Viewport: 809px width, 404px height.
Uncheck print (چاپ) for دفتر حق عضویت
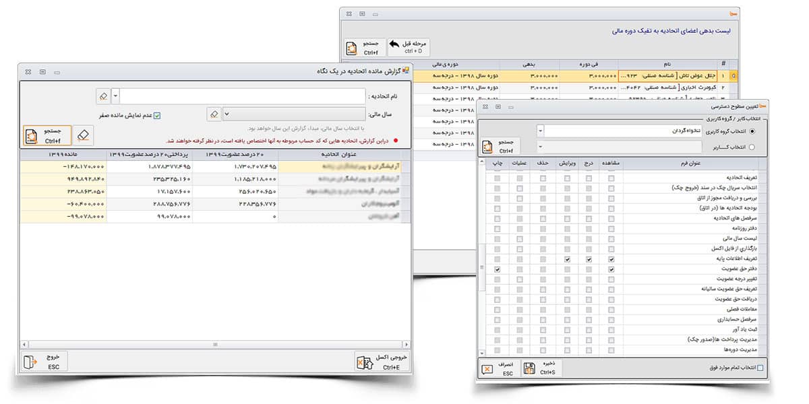click(498, 270)
